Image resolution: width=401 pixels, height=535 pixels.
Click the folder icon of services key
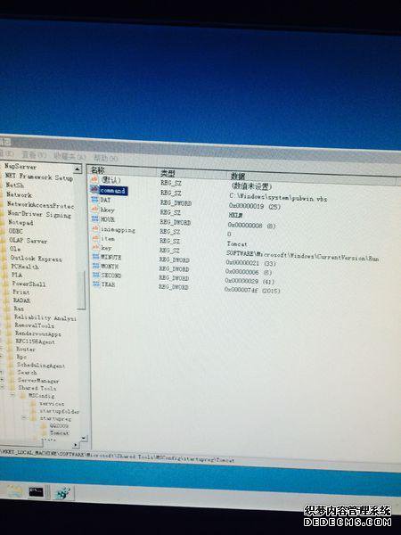(33, 404)
